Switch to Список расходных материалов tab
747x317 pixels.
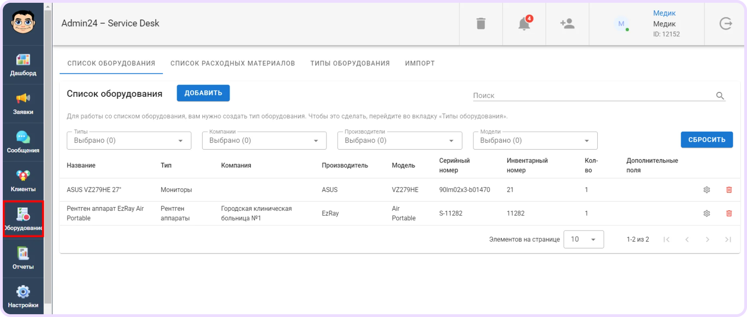(233, 63)
